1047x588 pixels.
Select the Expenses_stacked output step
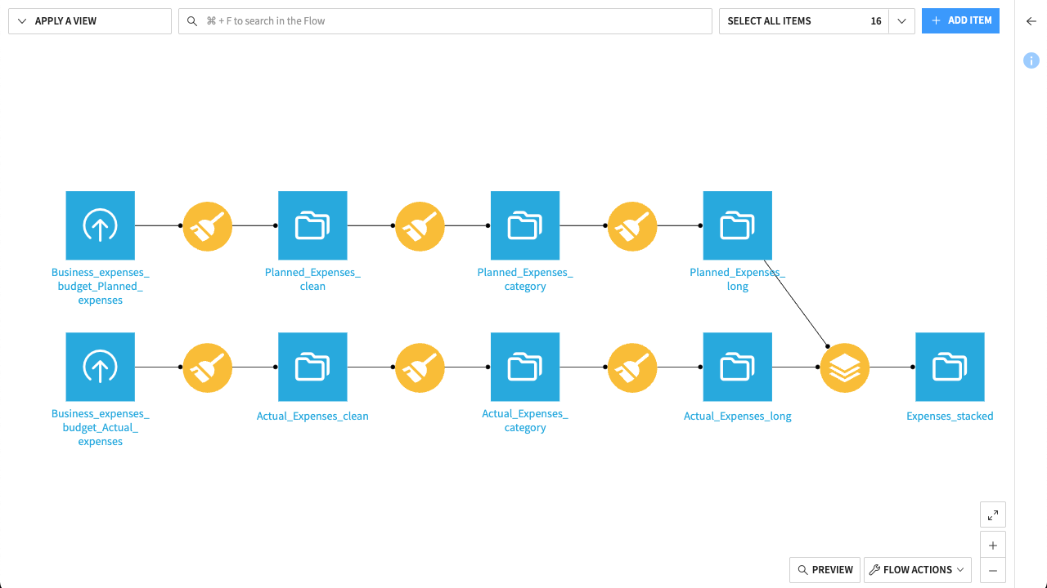tap(950, 367)
